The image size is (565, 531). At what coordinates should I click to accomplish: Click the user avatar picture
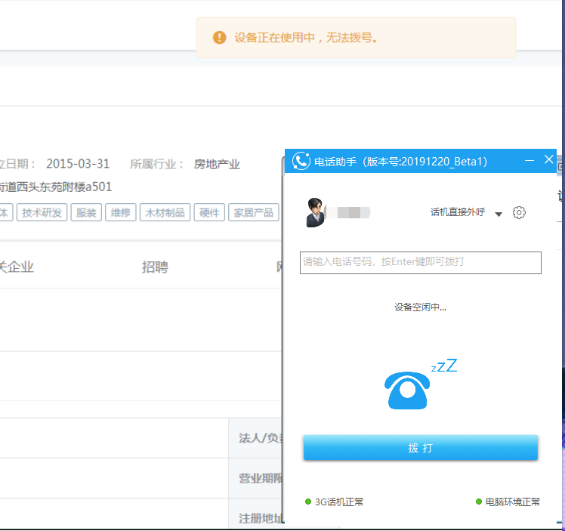315,213
